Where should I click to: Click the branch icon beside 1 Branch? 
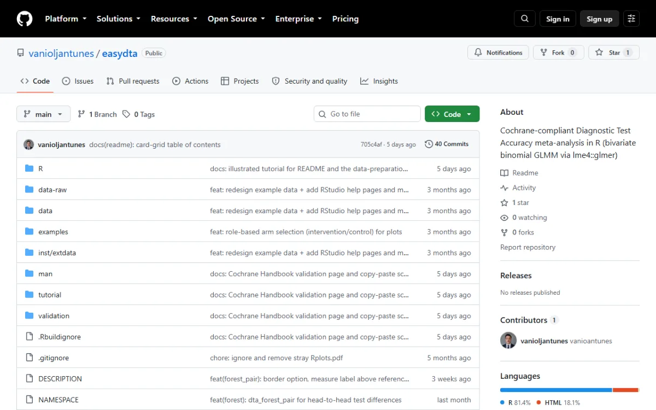point(81,114)
